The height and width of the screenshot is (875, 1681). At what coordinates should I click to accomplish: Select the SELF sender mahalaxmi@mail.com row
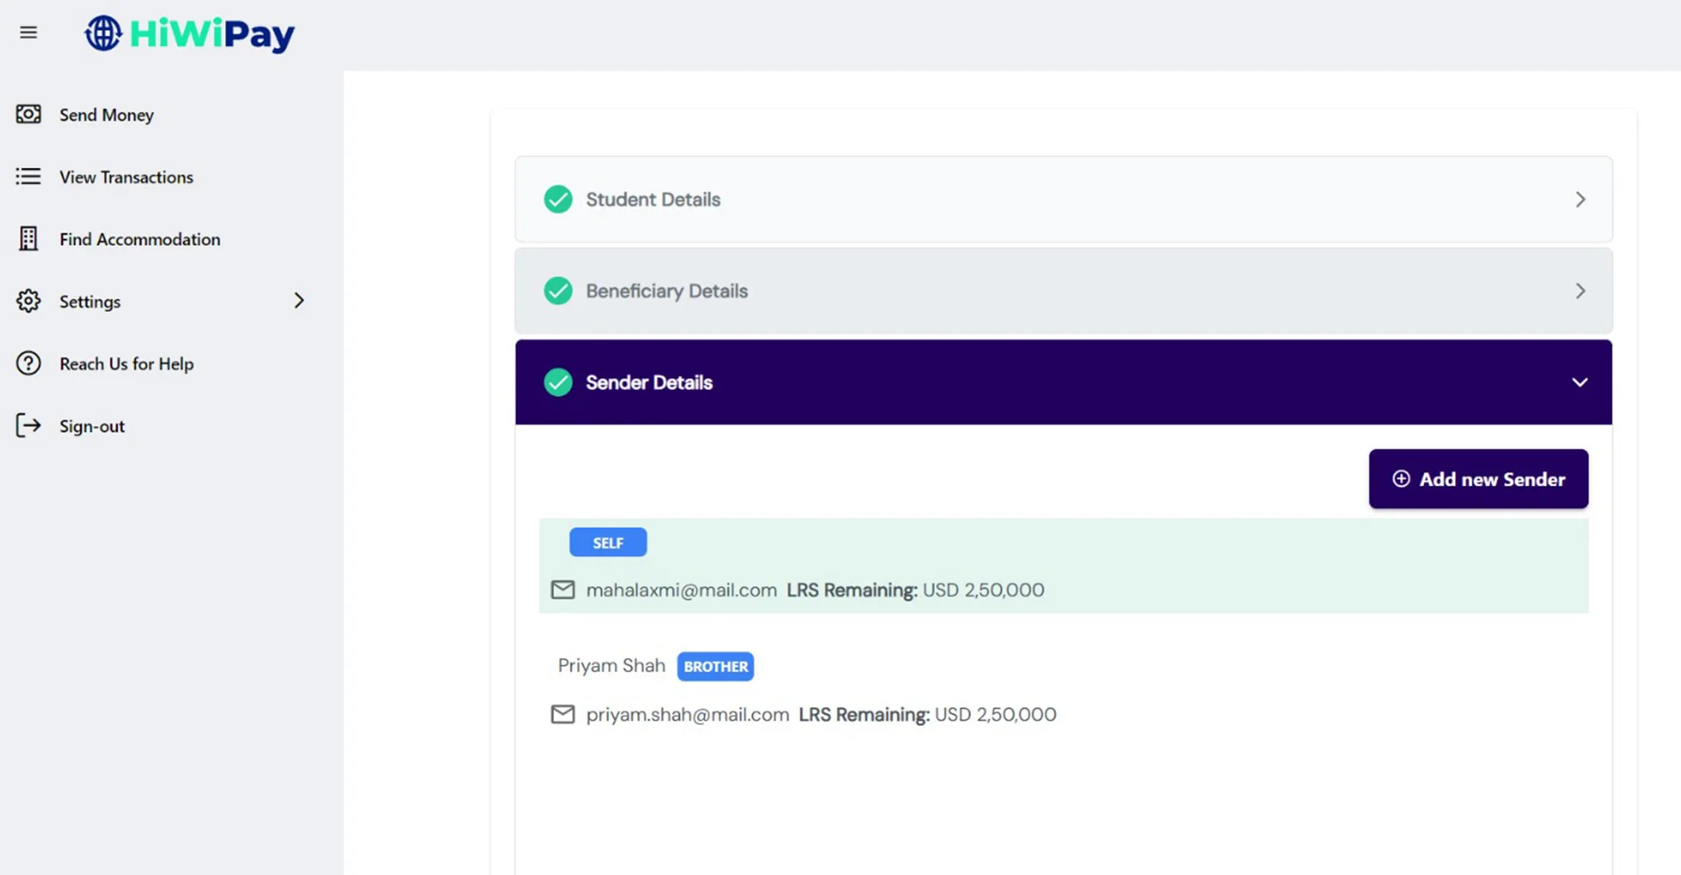(1062, 566)
